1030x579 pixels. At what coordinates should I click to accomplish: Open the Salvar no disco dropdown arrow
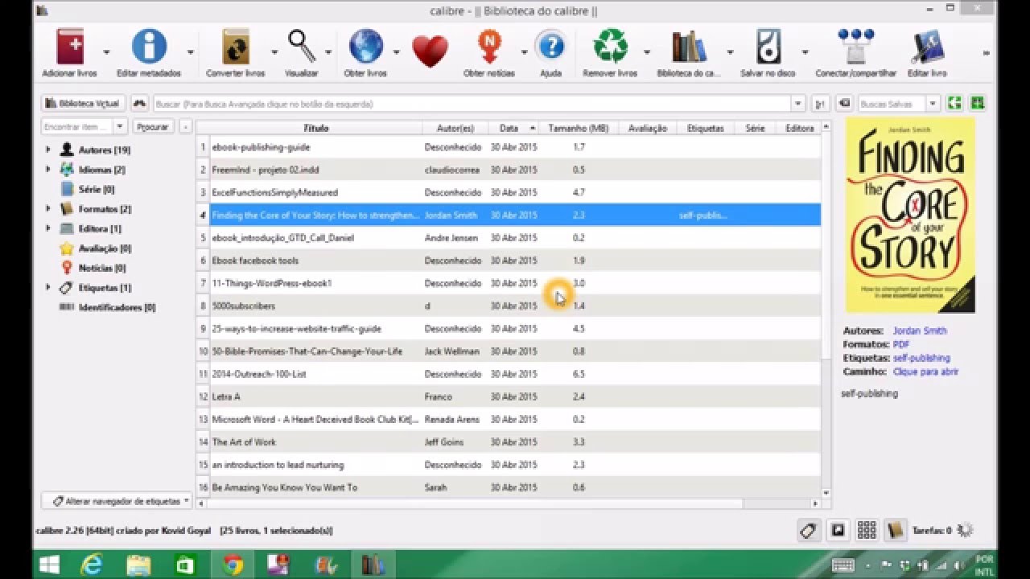[805, 52]
